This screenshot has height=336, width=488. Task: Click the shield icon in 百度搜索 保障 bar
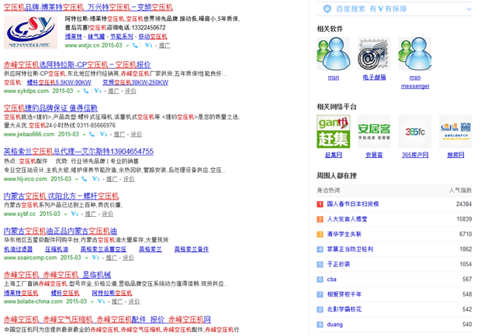click(x=327, y=9)
